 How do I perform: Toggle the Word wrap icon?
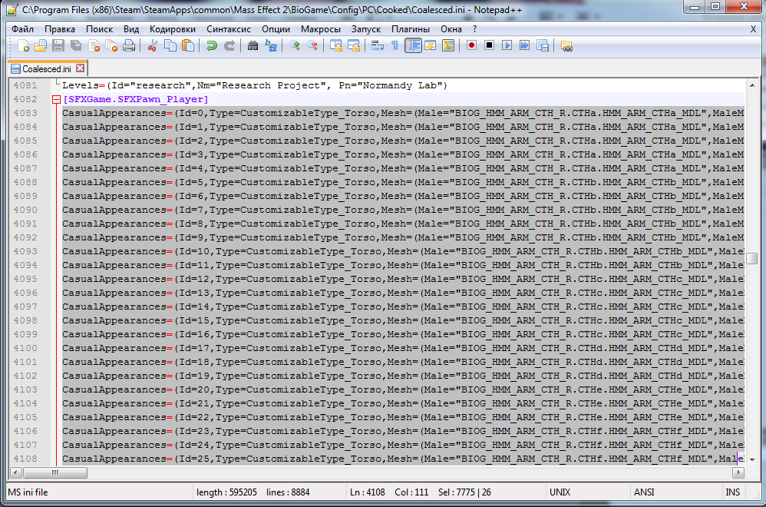click(x=377, y=46)
